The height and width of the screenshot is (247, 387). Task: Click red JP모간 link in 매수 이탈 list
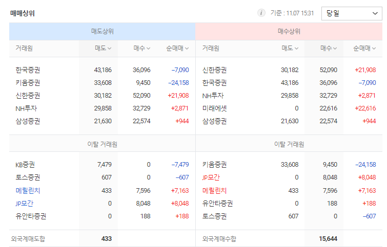click(211, 177)
